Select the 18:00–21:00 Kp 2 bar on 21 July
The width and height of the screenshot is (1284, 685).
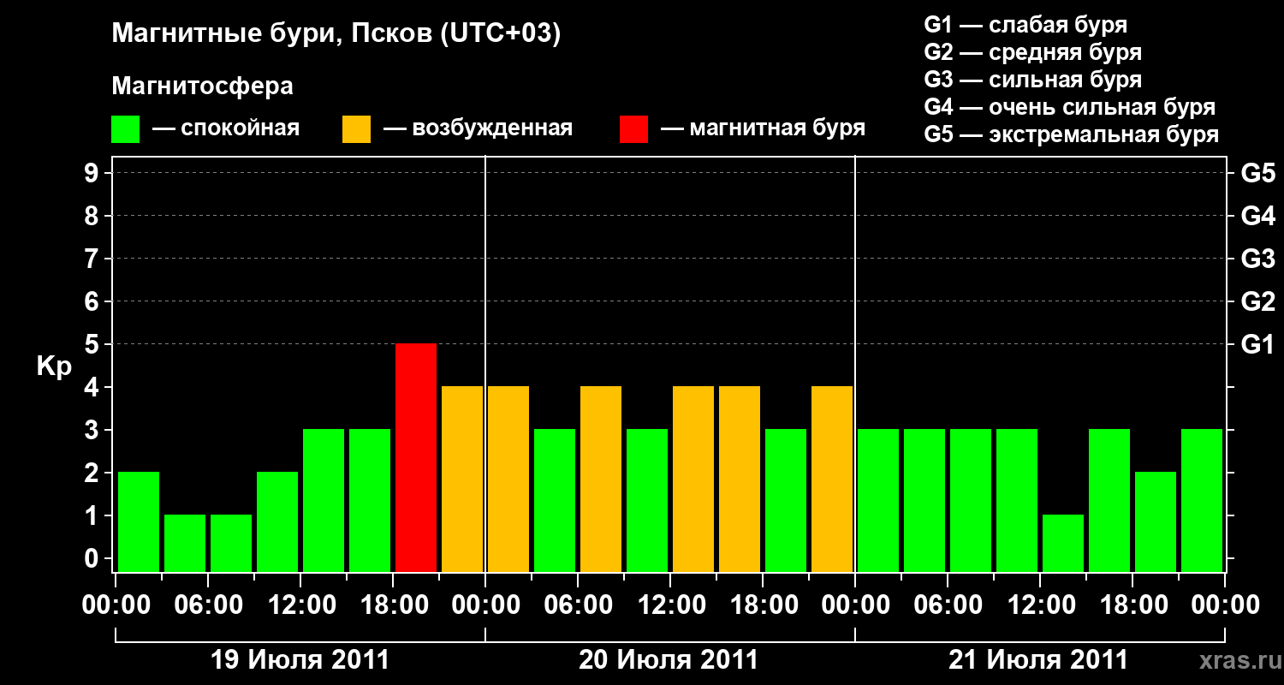coord(1156,521)
